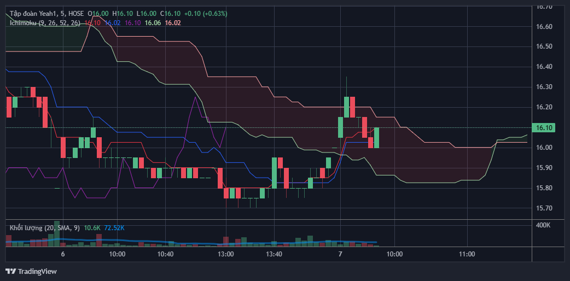Click the 15.90 price axis label

pyautogui.click(x=544, y=168)
